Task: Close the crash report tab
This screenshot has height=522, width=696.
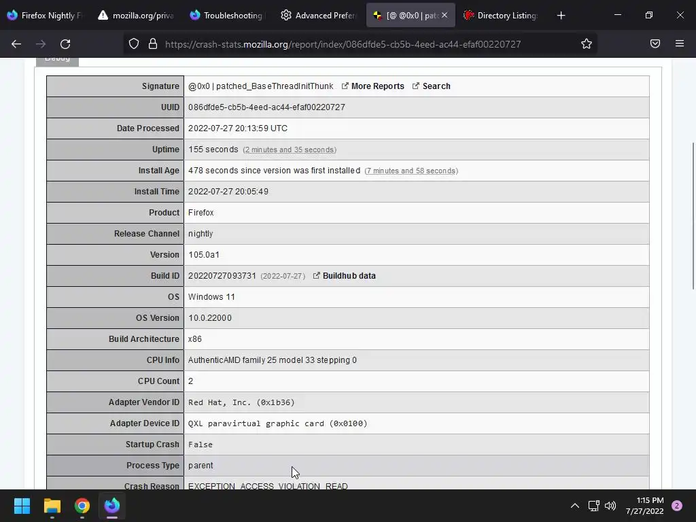Action: click(x=445, y=15)
